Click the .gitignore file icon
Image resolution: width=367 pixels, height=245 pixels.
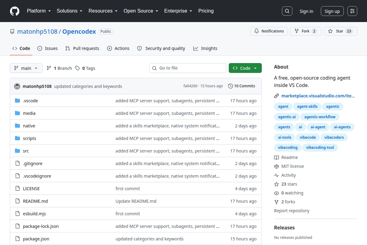point(17,164)
